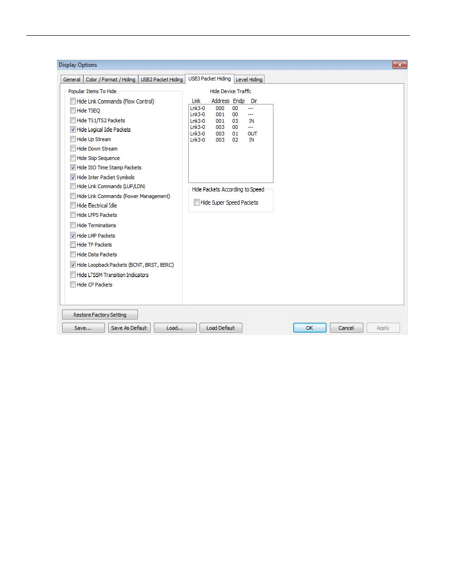Screen dimensions: 449x581
Task: Disable Hide LMP Packets option
Action: point(73,235)
